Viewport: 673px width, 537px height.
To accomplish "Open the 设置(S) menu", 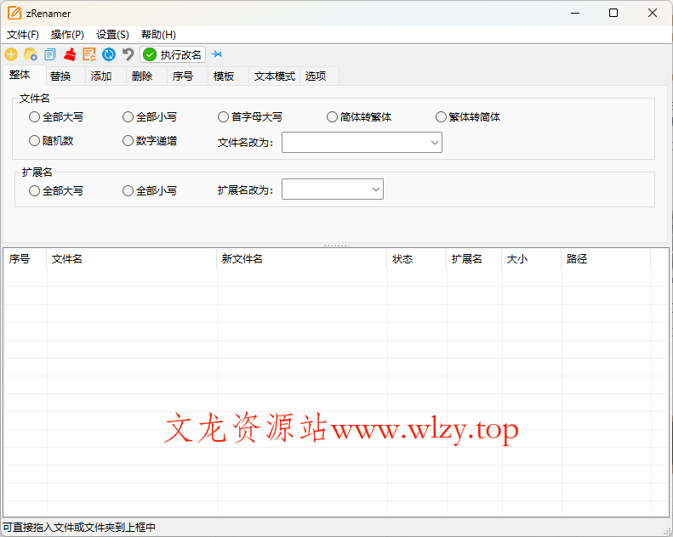I will [112, 35].
